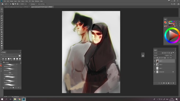Select the Magic Wand tool

(2, 16)
